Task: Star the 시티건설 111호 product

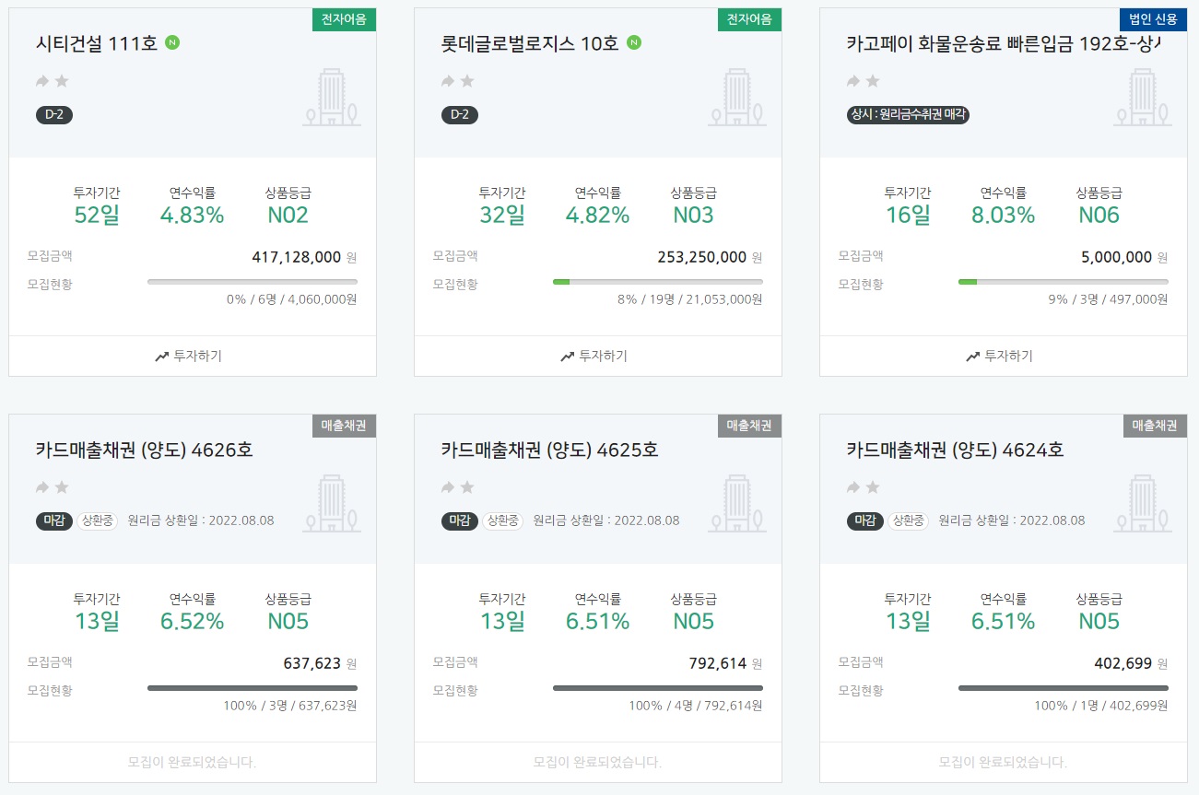Action: 62,81
